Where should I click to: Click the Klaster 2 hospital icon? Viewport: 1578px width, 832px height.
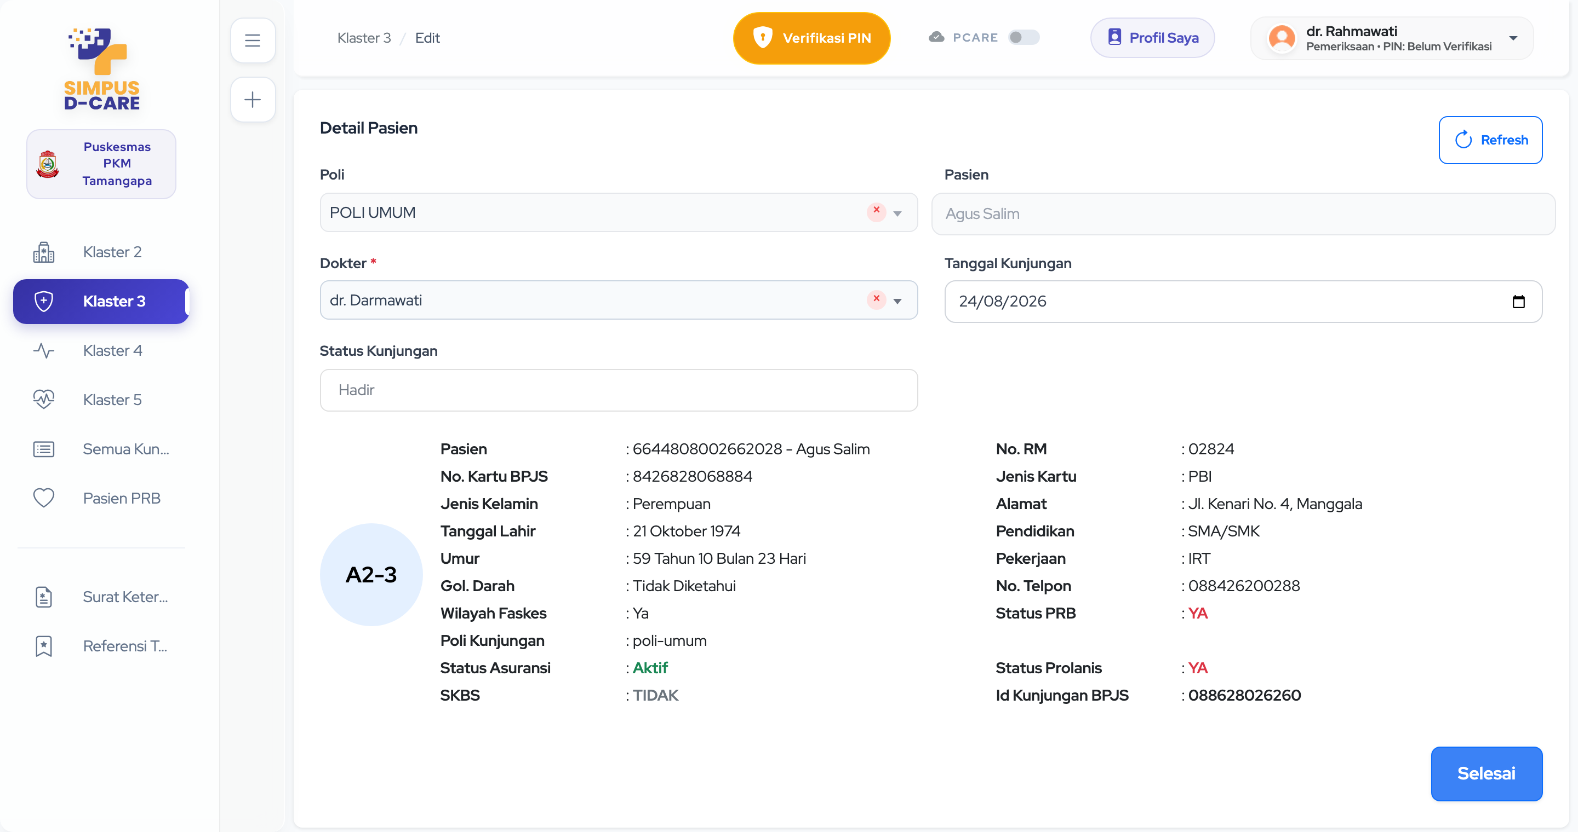pyautogui.click(x=43, y=252)
